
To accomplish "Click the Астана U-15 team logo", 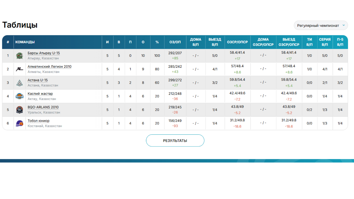I will (x=19, y=83).
